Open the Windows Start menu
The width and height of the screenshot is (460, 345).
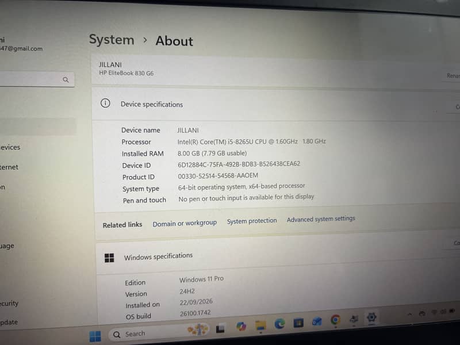click(95, 336)
